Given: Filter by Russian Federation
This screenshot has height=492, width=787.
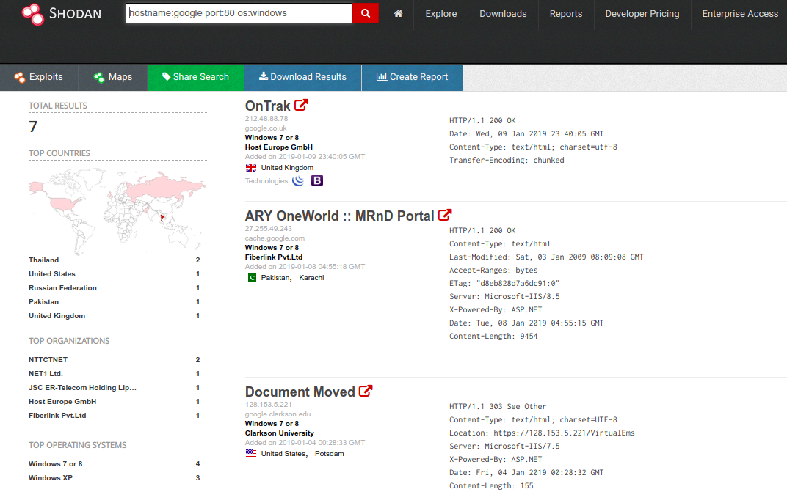Looking at the screenshot, I should 62,288.
